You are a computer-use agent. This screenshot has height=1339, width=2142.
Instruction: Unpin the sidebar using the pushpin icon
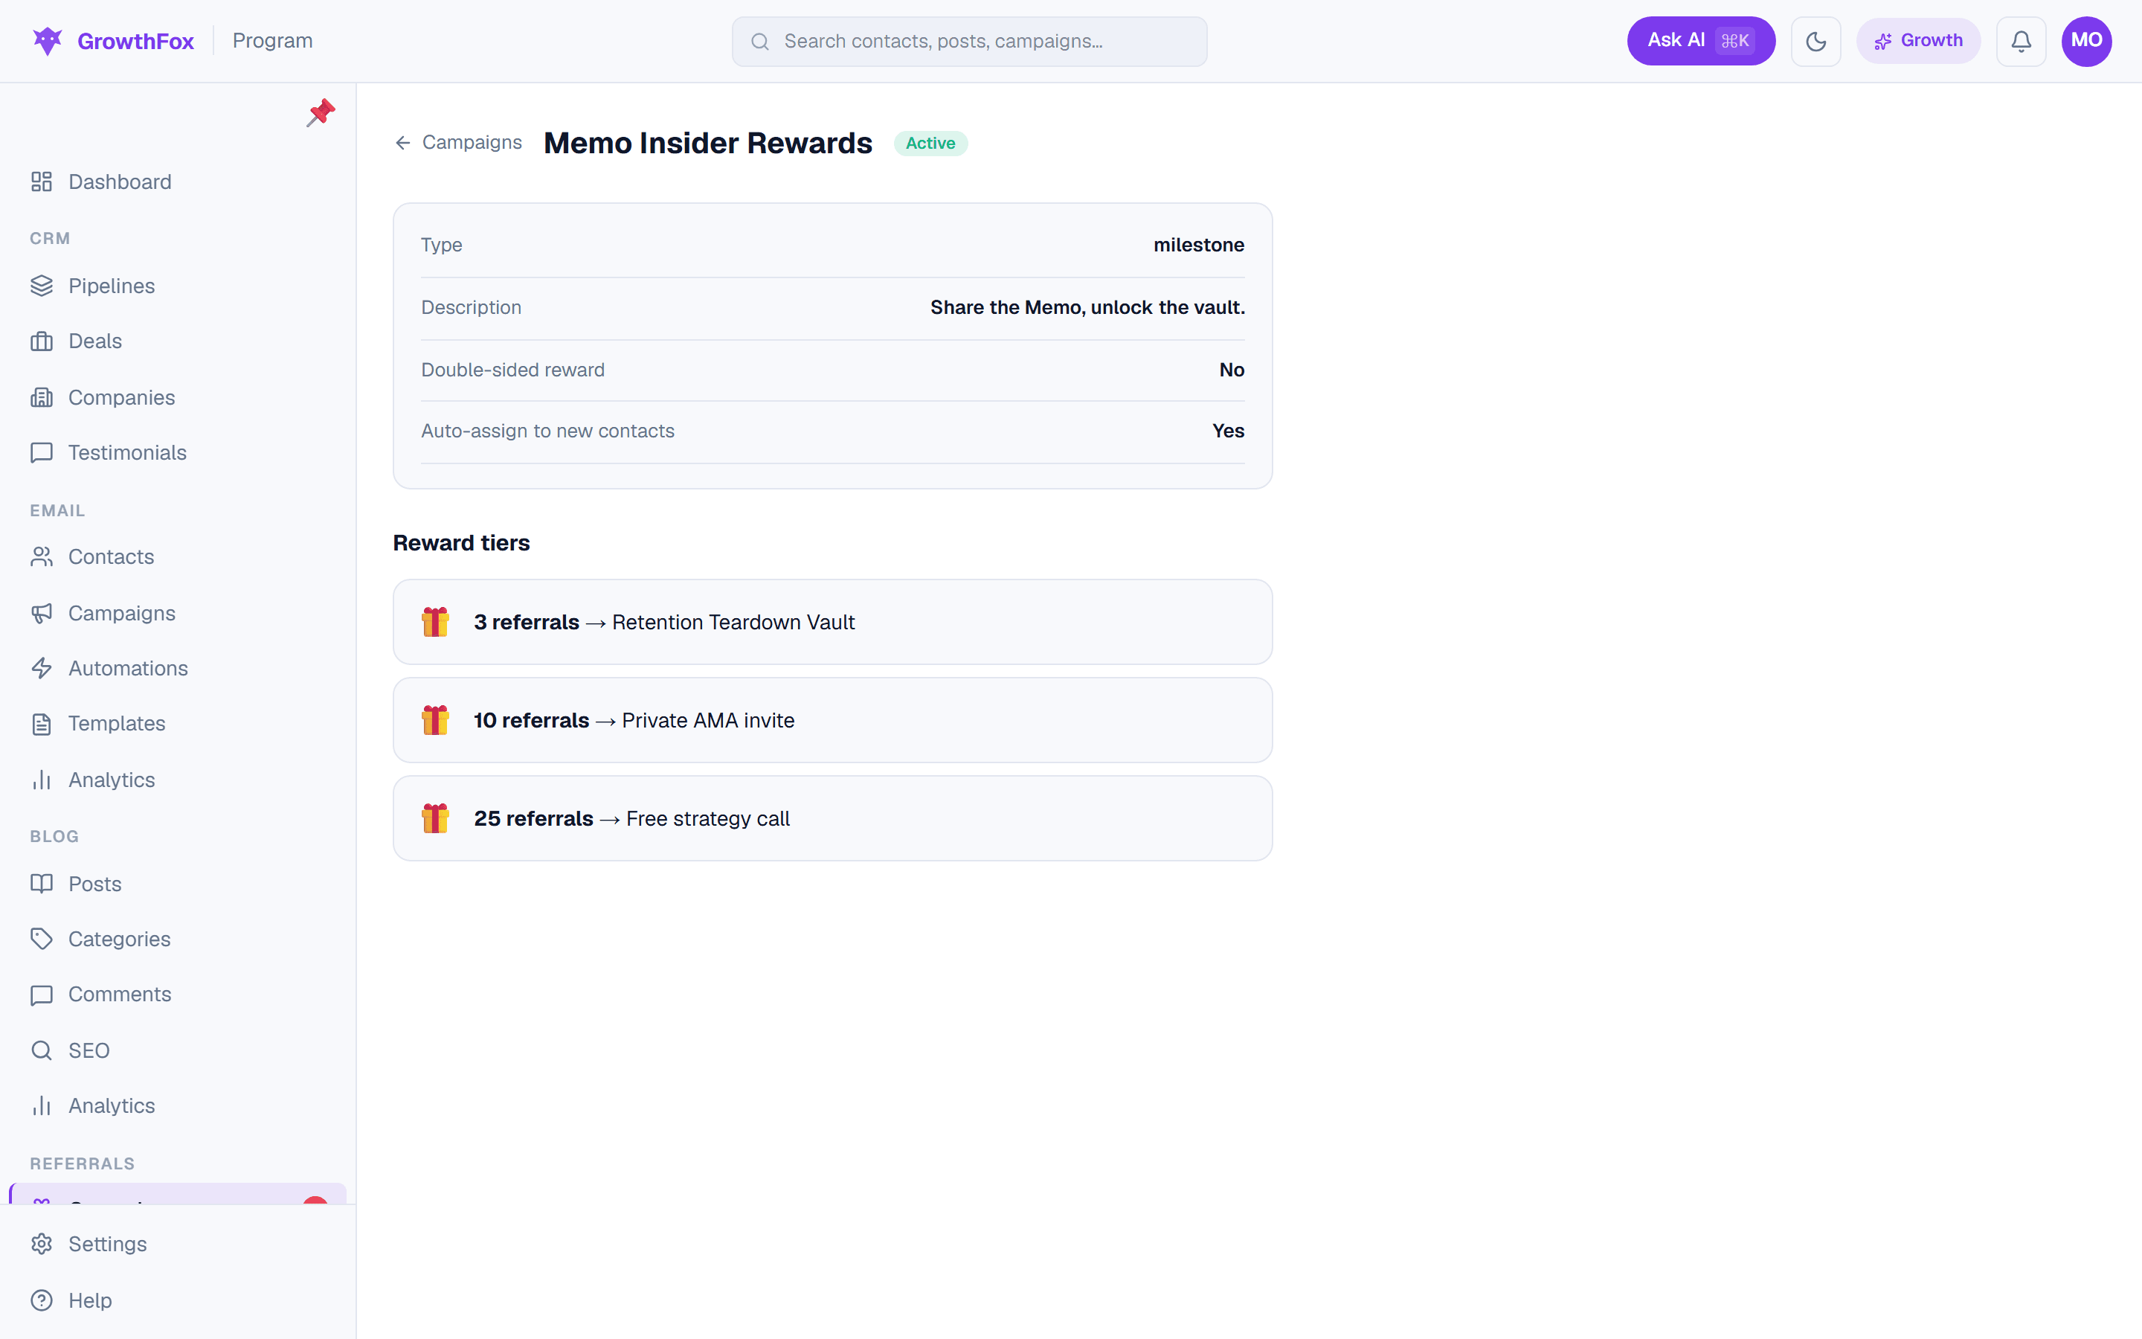(x=321, y=112)
